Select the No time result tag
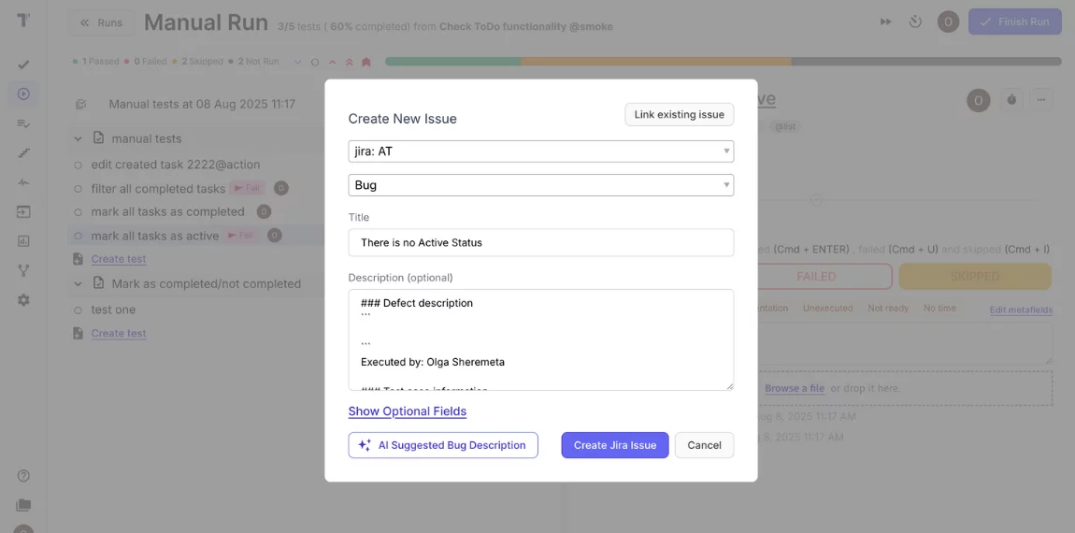Image resolution: width=1075 pixels, height=533 pixels. [x=939, y=308]
